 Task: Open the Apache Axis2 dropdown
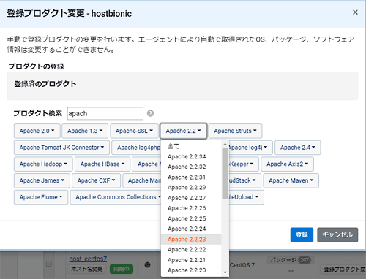[x=287, y=164]
